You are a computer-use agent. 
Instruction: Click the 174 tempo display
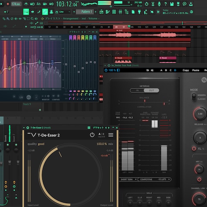click(16, 4)
